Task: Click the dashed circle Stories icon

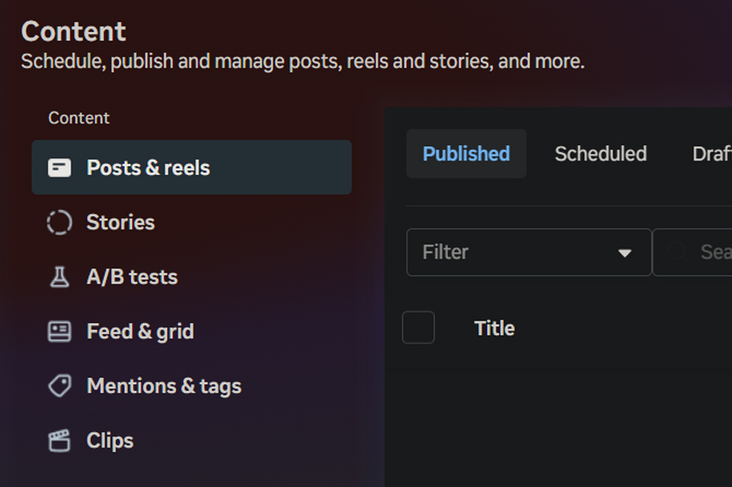Action: pyautogui.click(x=59, y=222)
